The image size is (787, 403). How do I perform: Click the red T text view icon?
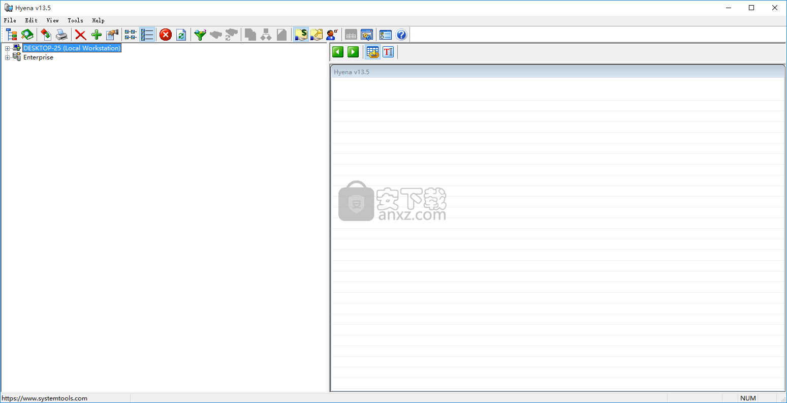(388, 52)
